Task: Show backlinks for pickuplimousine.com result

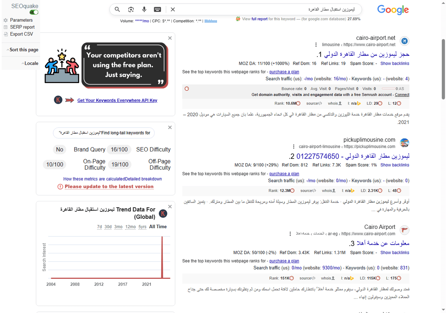Action: pos(395,165)
